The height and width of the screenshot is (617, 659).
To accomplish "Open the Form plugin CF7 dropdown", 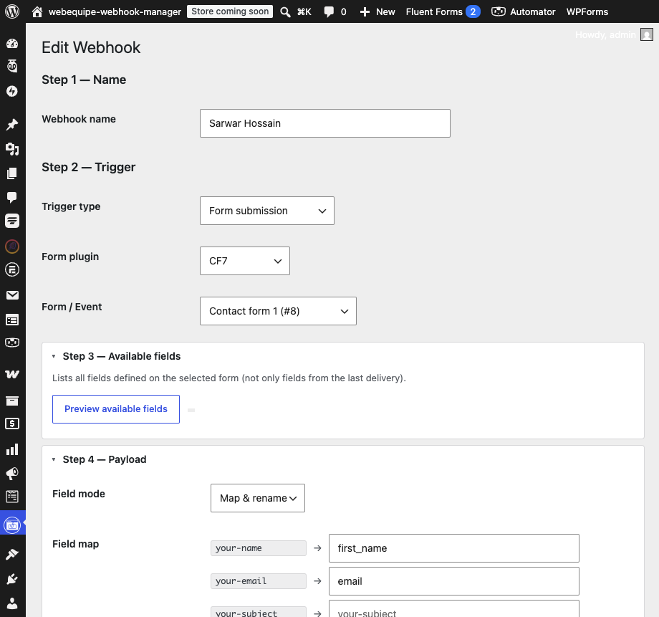I will [x=244, y=261].
